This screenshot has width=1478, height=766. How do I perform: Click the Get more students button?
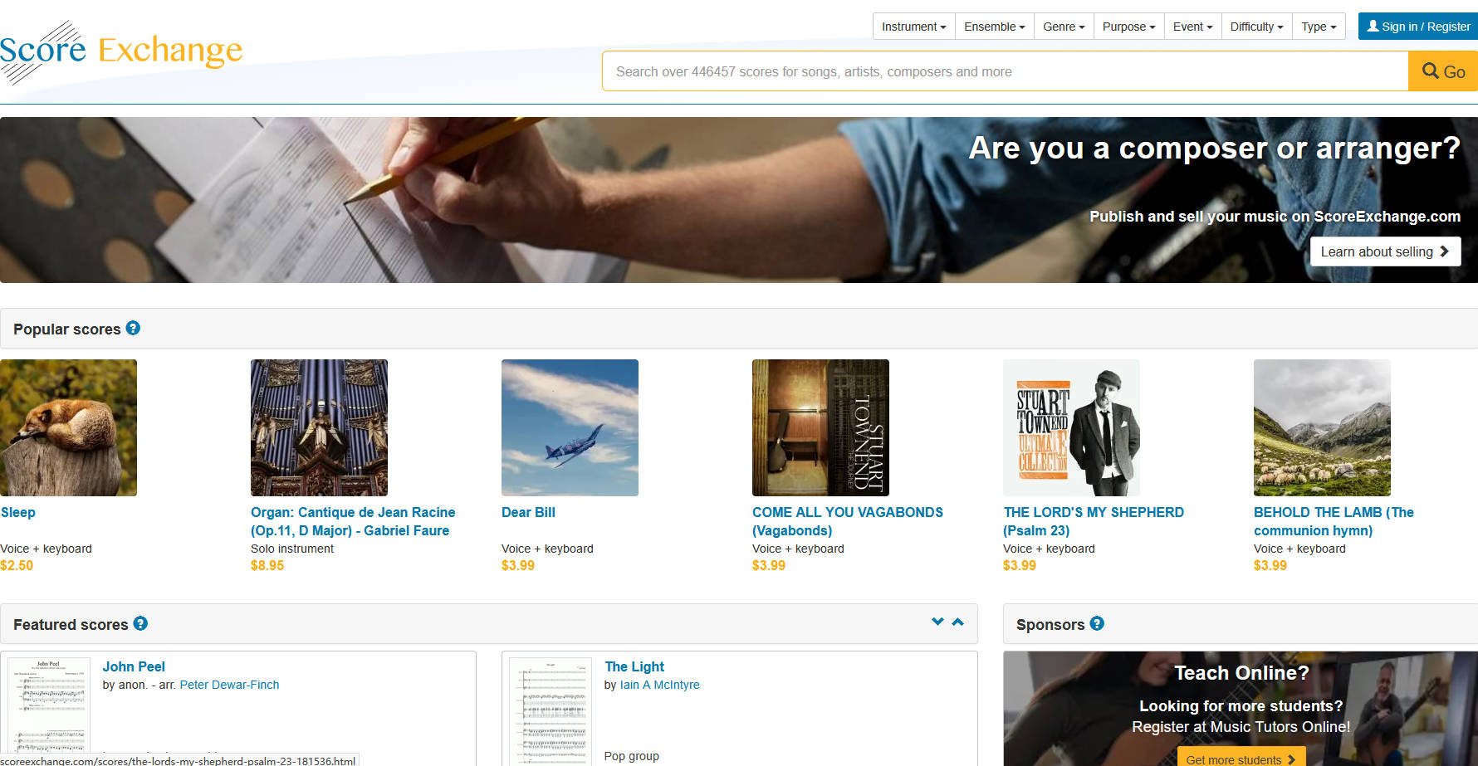1241,759
